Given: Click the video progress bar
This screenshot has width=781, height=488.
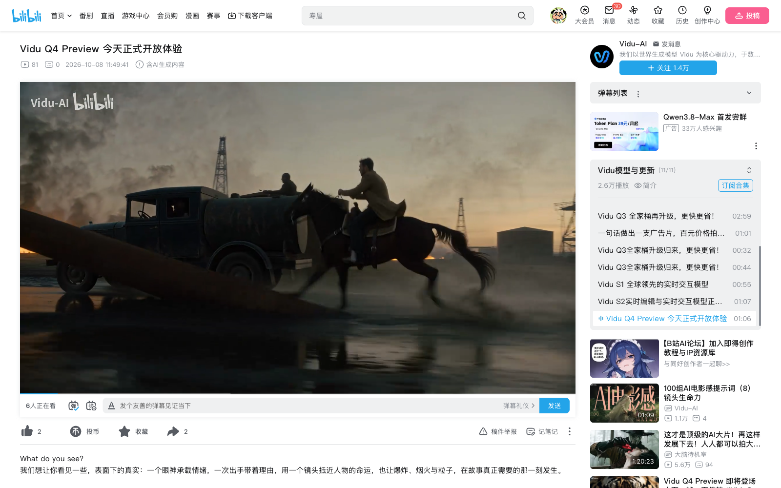Looking at the screenshot, I should tap(298, 393).
